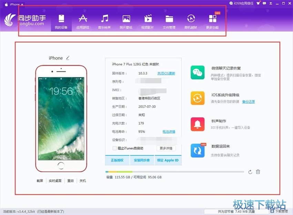
Task: Click the 实时桌面 live desktop button
Action: (55, 181)
